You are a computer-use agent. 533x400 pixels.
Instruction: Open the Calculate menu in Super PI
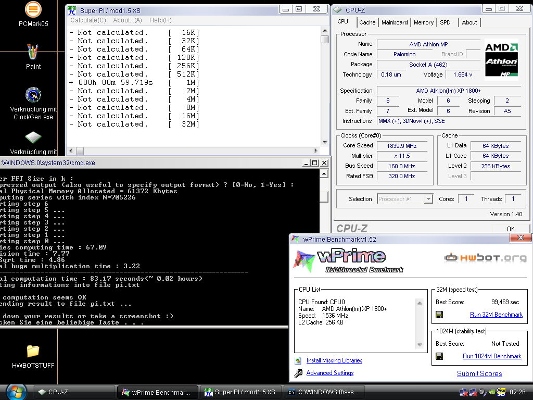(88, 20)
